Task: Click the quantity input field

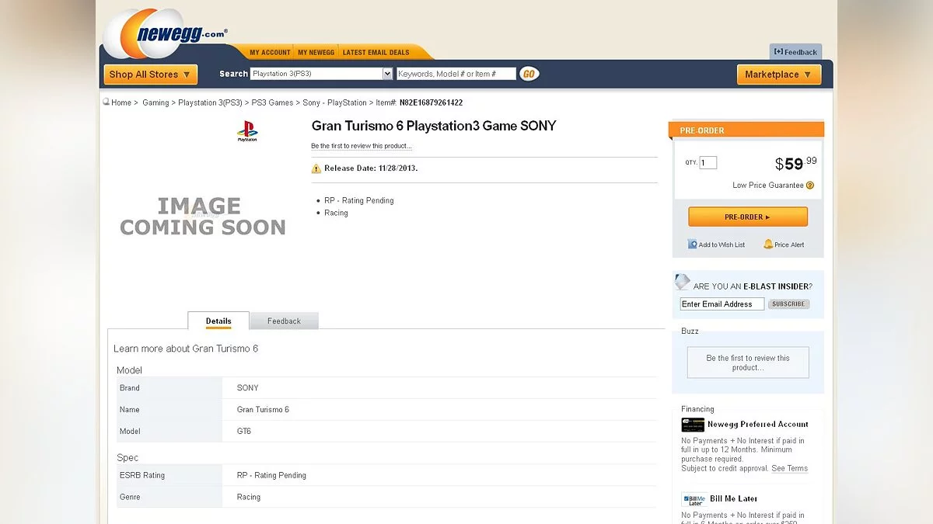Action: (708, 163)
